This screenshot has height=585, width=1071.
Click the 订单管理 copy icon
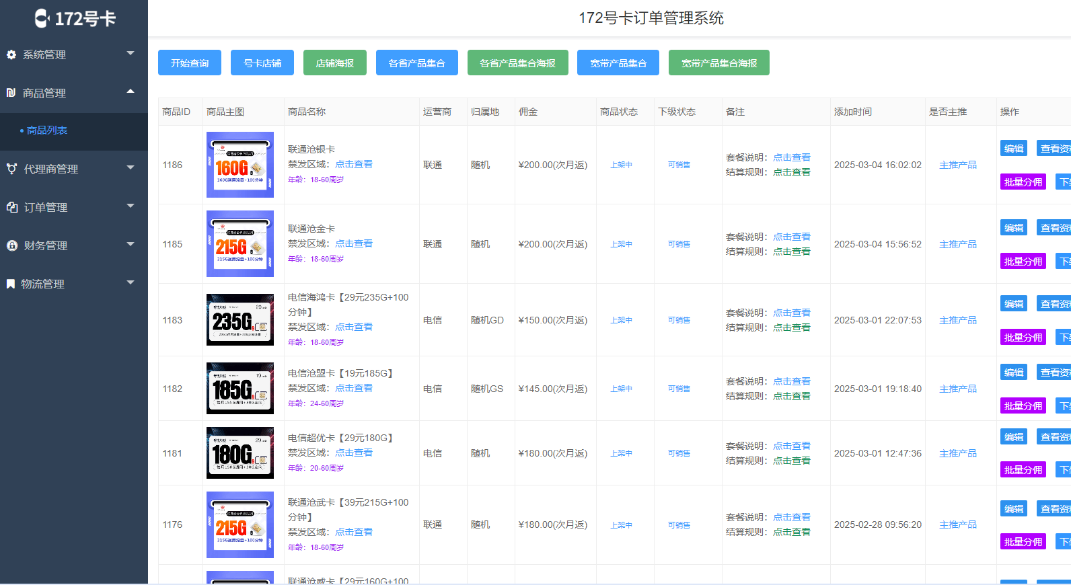tap(12, 207)
